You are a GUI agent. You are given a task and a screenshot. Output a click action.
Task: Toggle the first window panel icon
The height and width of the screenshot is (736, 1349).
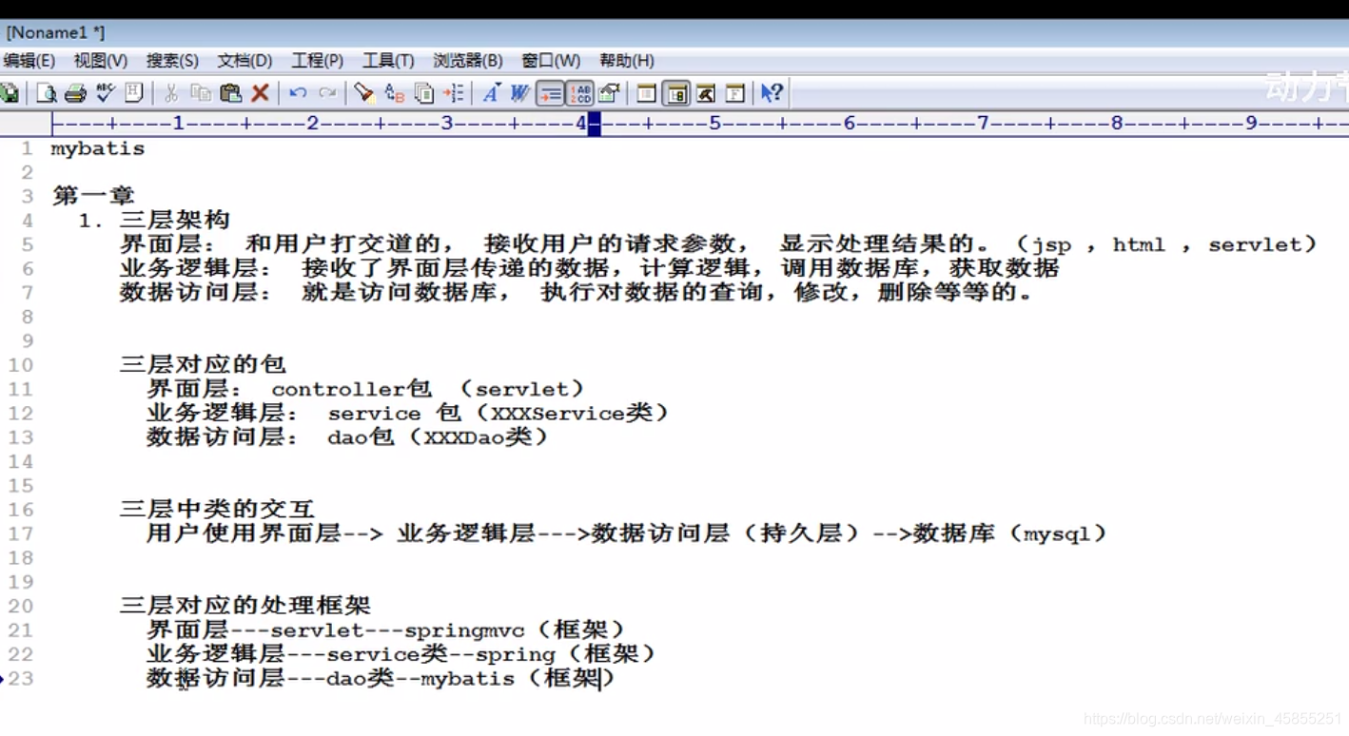pos(646,93)
